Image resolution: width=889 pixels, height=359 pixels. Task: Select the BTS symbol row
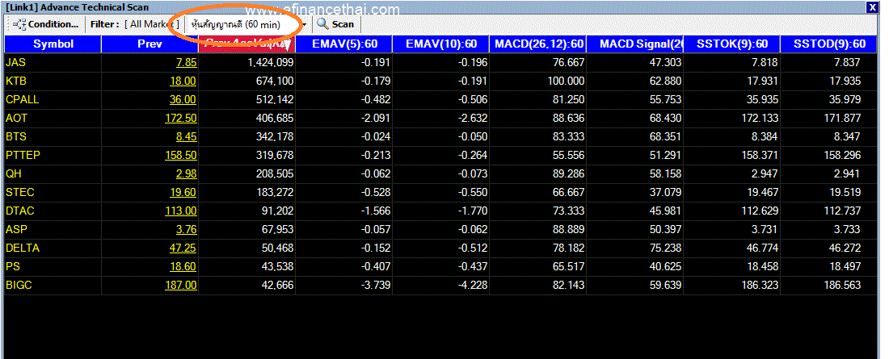coord(440,136)
